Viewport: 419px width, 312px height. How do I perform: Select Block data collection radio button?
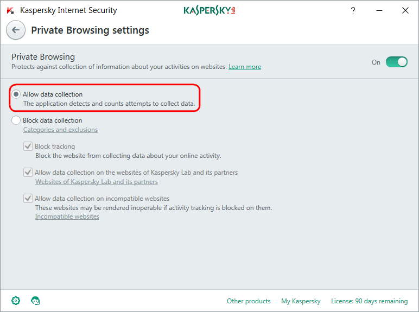pos(16,120)
